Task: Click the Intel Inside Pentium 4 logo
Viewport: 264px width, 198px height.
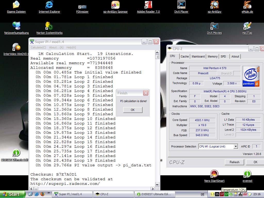Action: click(x=251, y=76)
